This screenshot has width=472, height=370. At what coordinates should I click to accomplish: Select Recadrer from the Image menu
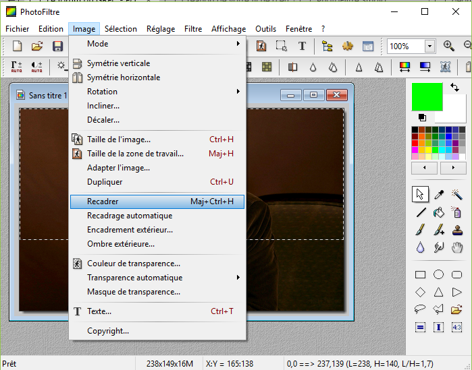click(x=157, y=202)
